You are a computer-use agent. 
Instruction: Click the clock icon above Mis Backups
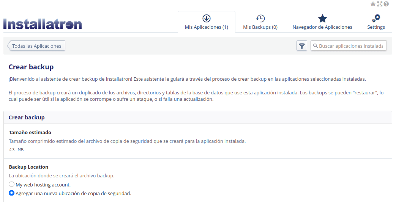(260, 19)
